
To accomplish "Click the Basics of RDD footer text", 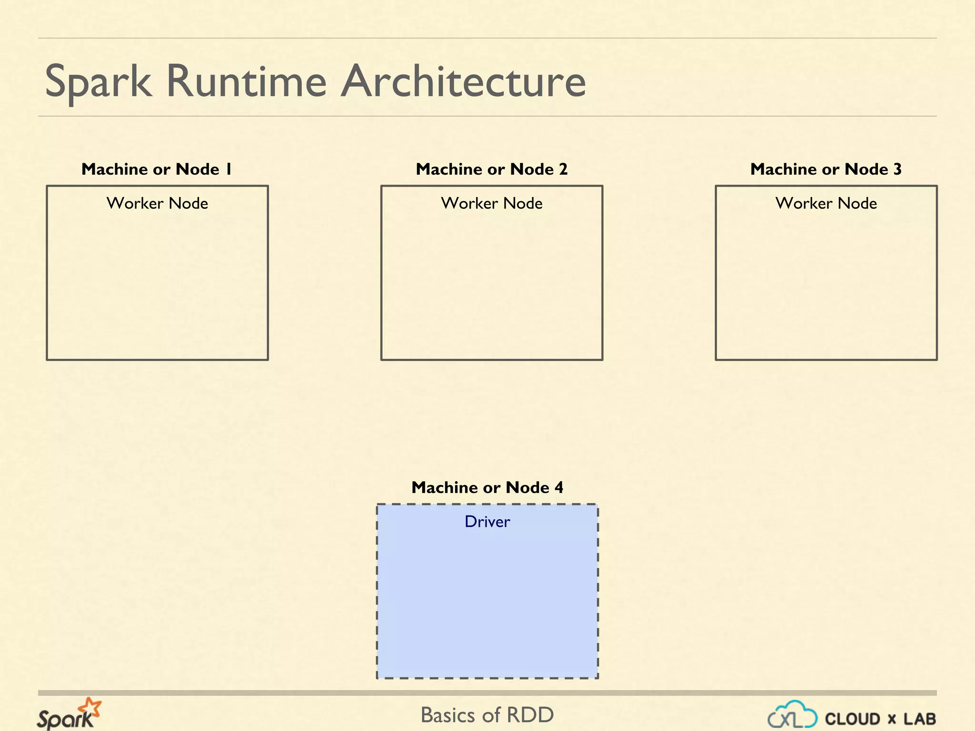I will pyautogui.click(x=487, y=715).
